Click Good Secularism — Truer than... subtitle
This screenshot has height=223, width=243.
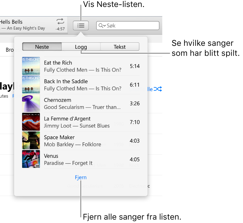(x=82, y=107)
